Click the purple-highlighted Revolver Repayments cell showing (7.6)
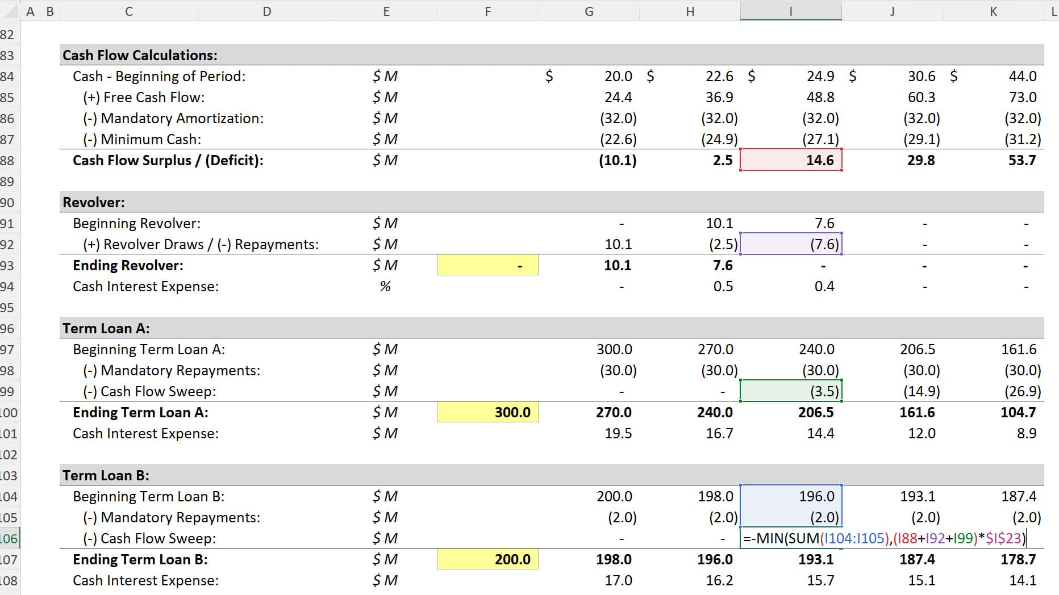The height and width of the screenshot is (595, 1059). coord(791,244)
